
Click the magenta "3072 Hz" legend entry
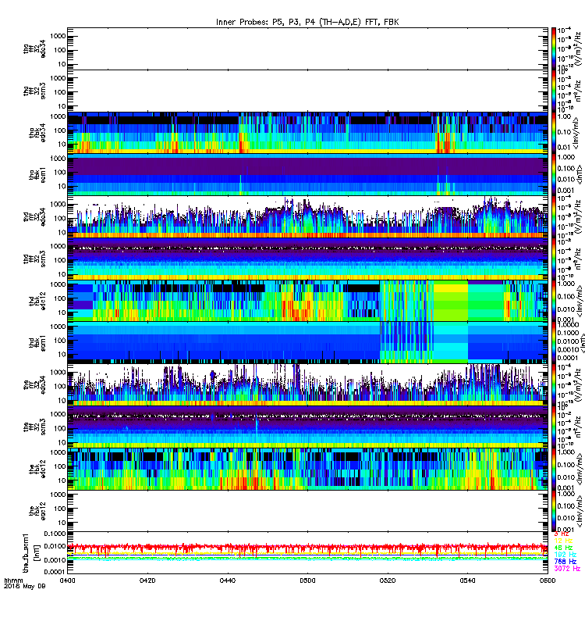click(567, 569)
